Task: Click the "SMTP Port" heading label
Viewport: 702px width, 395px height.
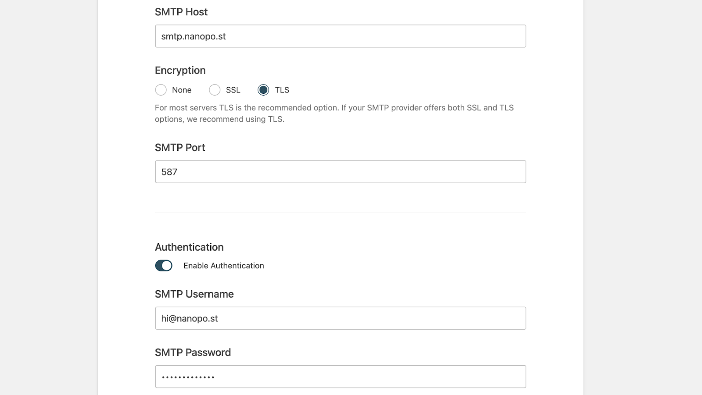Action: tap(180, 147)
